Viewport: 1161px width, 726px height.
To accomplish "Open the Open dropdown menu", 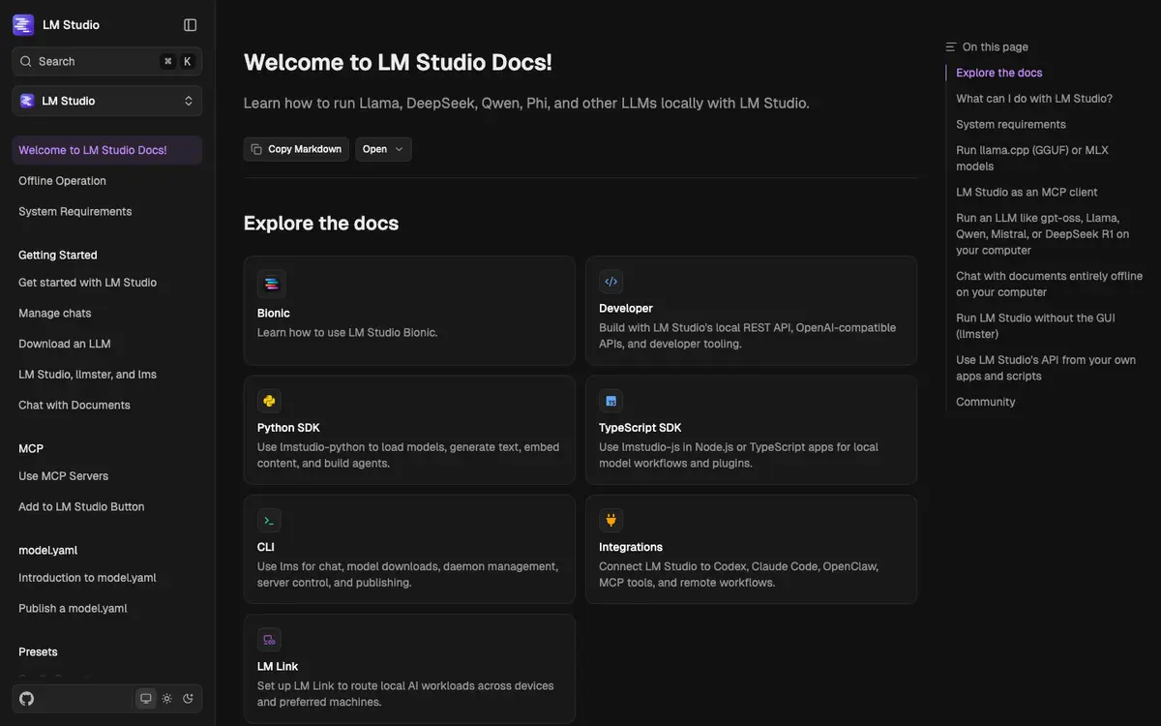I will click(x=383, y=149).
